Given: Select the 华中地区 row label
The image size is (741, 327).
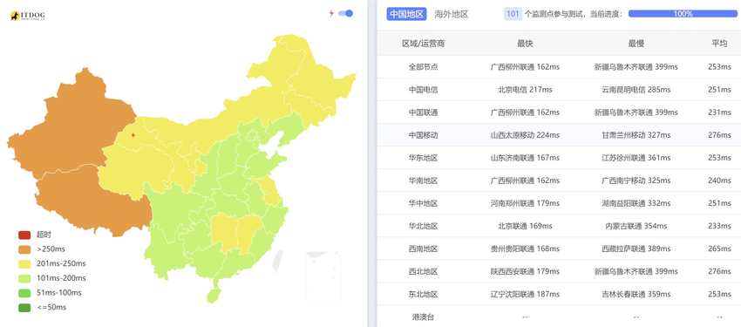Looking at the screenshot, I should pos(424,203).
